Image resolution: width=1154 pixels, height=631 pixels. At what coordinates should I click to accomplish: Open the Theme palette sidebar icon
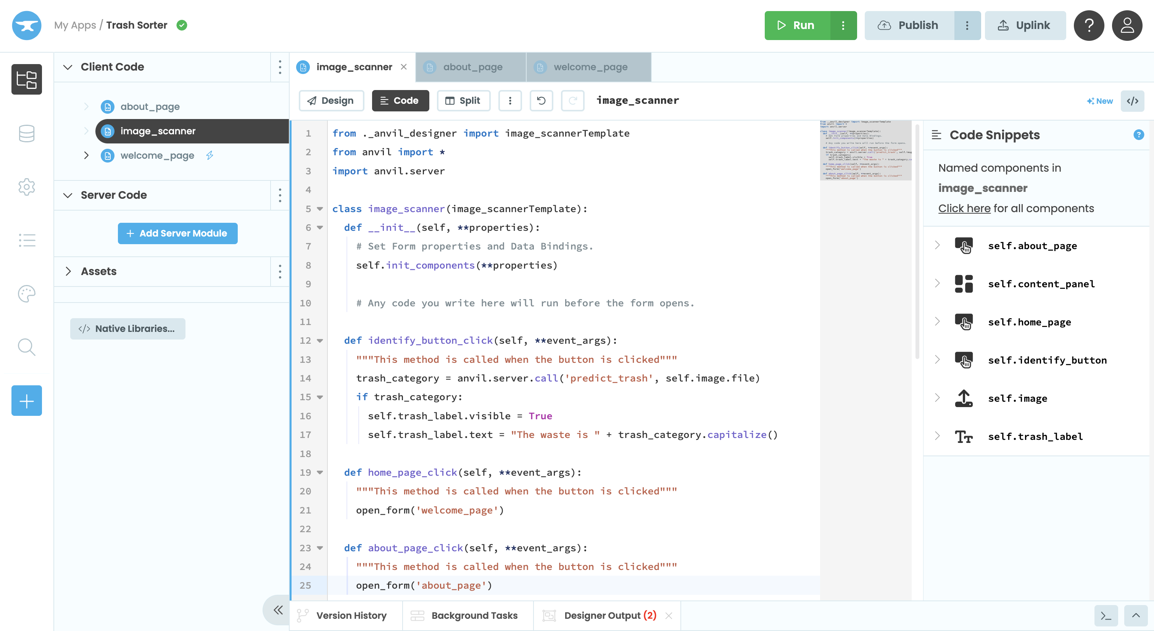coord(26,294)
